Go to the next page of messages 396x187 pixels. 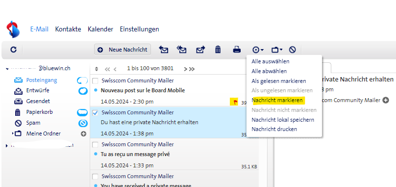click(x=186, y=69)
